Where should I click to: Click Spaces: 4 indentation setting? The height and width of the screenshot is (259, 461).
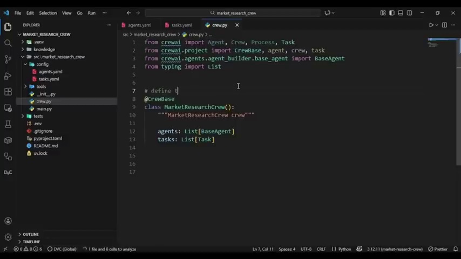287,249
